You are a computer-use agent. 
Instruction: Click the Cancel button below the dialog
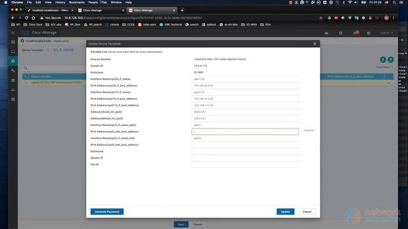pos(198,225)
